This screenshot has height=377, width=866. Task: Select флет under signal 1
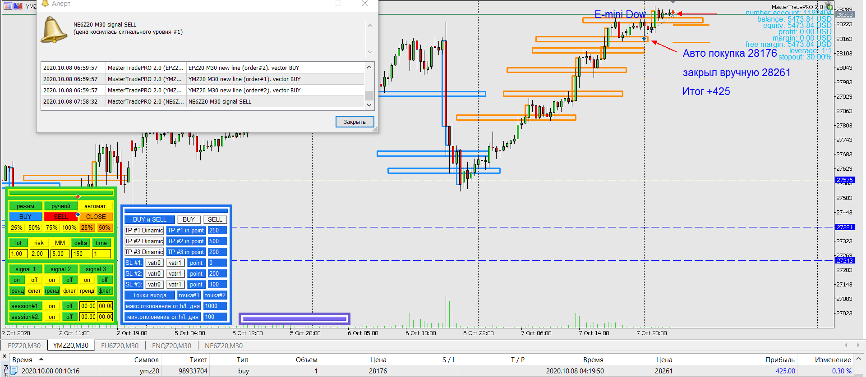click(x=34, y=291)
